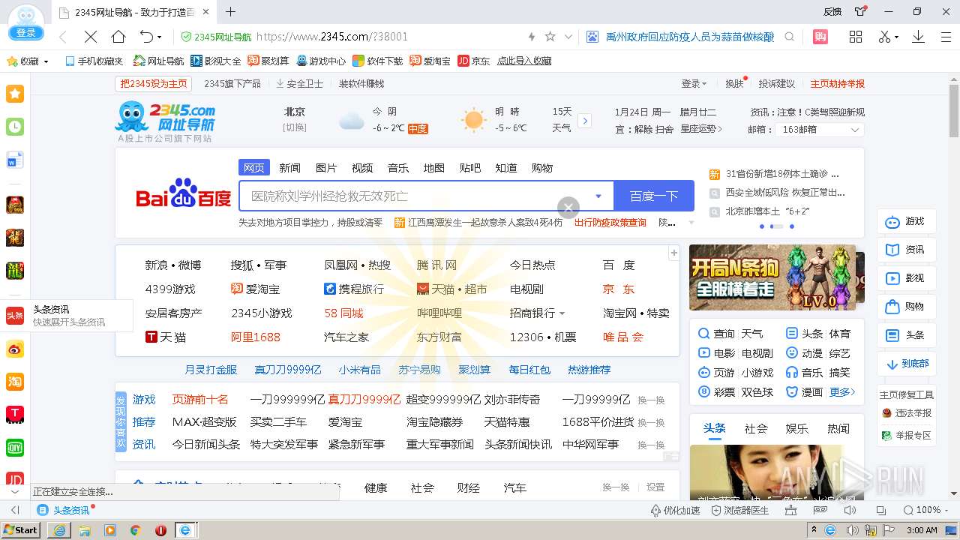Open the 新浪 link
The height and width of the screenshot is (540, 960).
point(155,265)
